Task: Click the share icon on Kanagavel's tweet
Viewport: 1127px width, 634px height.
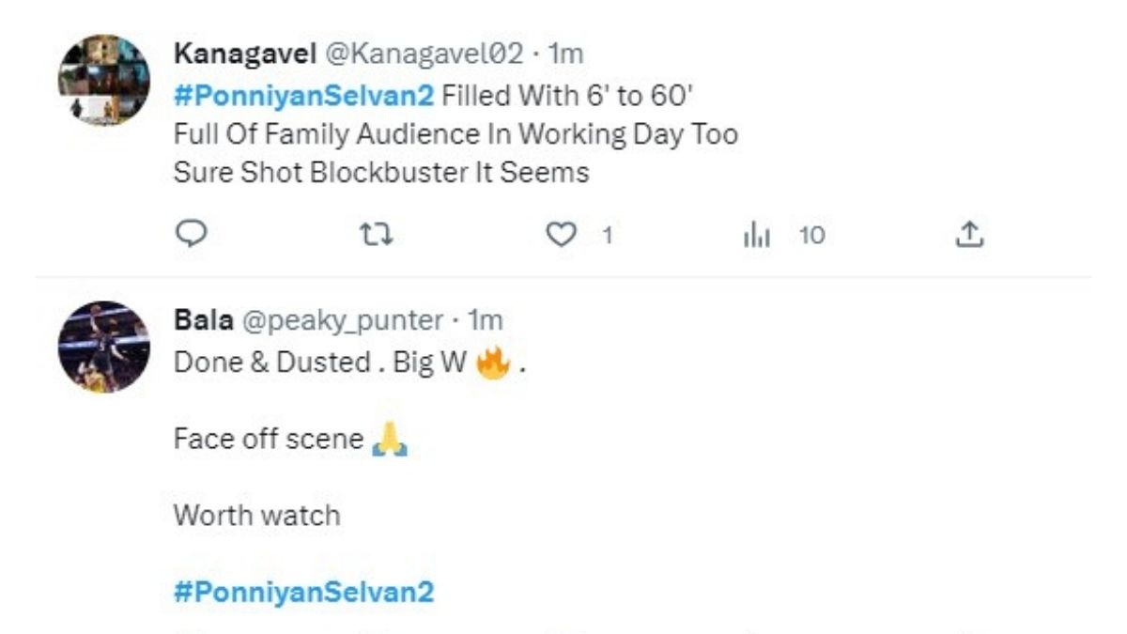Action: (x=968, y=235)
